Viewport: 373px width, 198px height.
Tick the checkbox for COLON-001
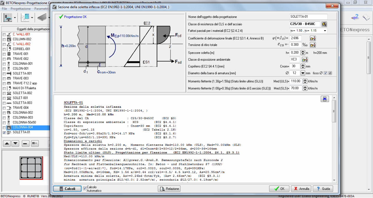click(x=4, y=69)
